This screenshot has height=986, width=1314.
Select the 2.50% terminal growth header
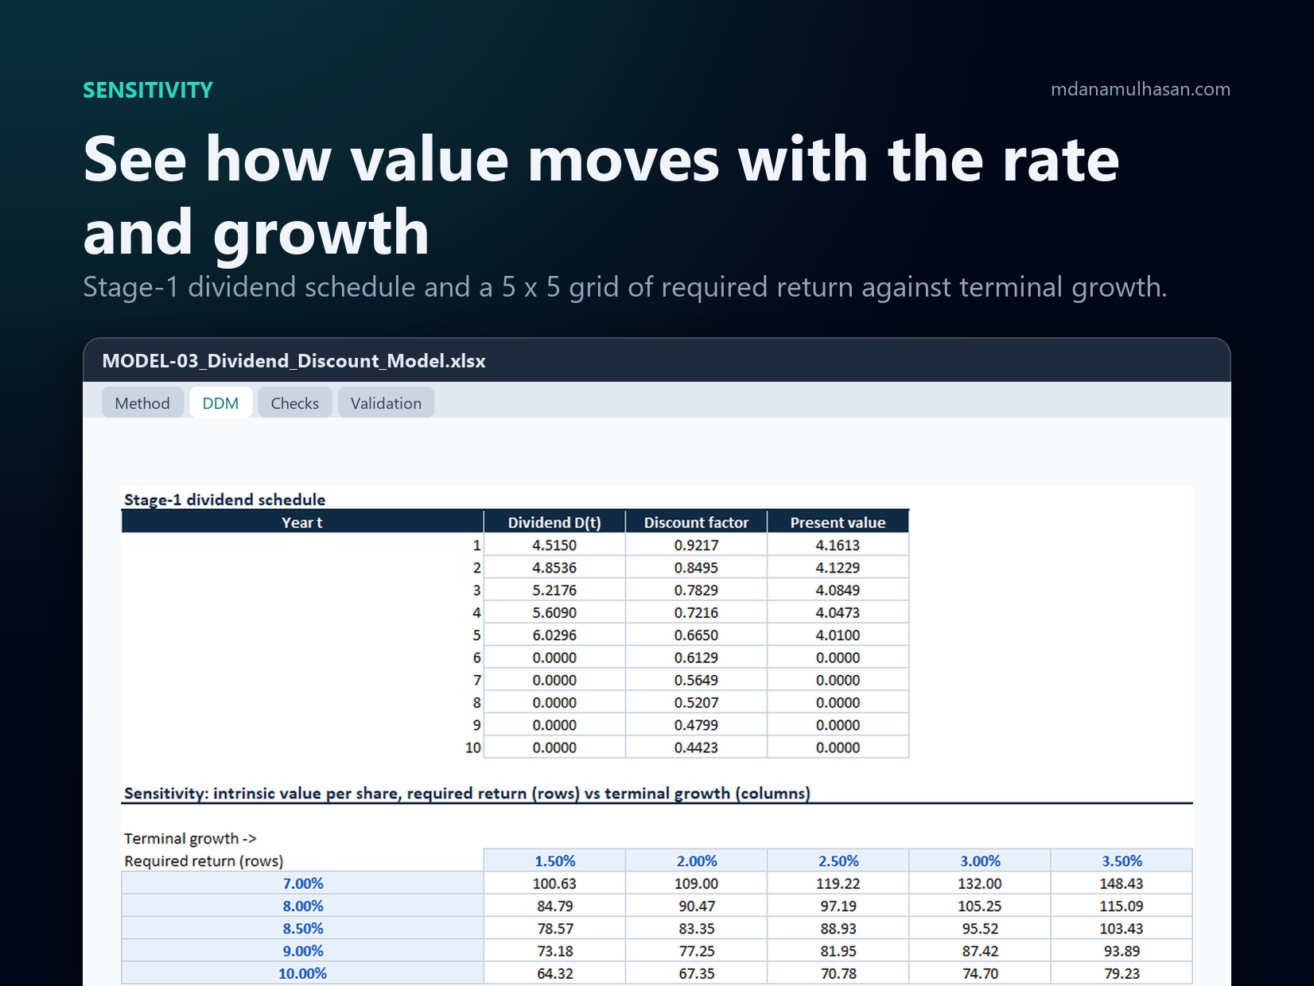click(x=838, y=860)
